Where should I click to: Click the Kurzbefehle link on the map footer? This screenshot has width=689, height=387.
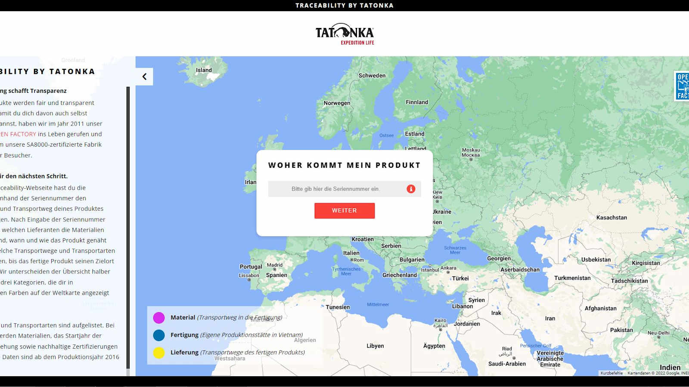point(611,373)
